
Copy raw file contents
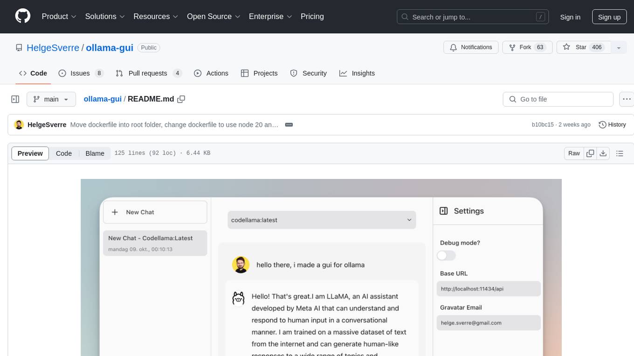tap(590, 153)
